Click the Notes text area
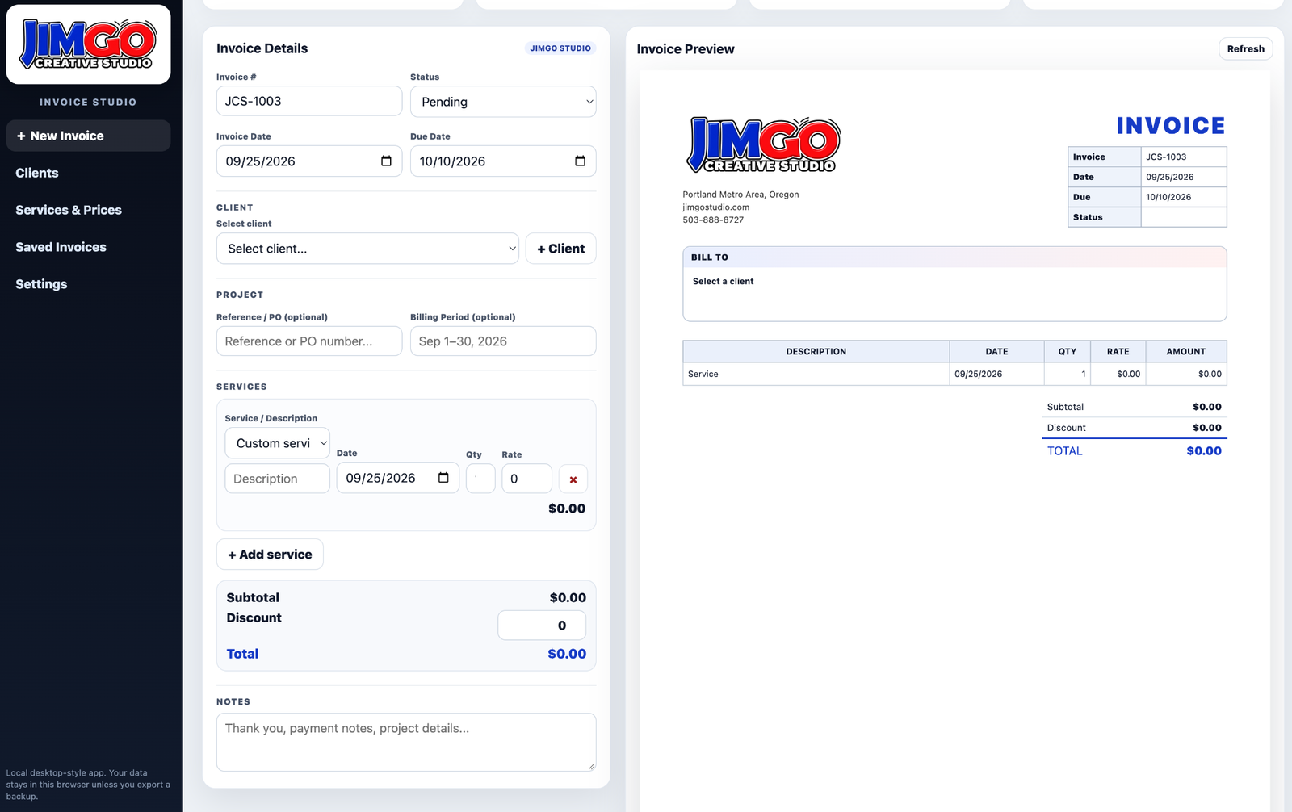 pyautogui.click(x=406, y=742)
